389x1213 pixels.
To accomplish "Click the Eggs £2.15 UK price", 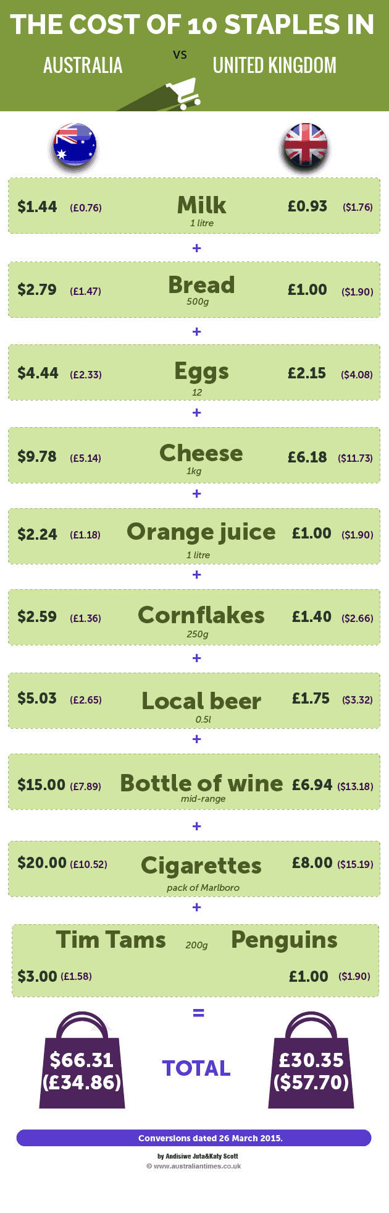I will [x=307, y=373].
